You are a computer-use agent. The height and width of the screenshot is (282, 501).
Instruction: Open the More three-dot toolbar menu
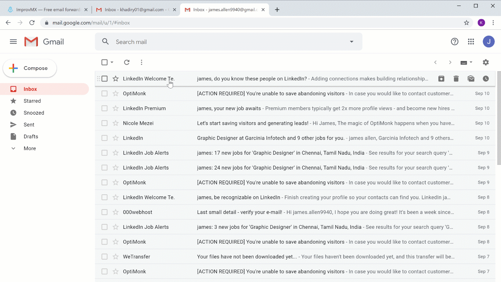click(x=141, y=62)
